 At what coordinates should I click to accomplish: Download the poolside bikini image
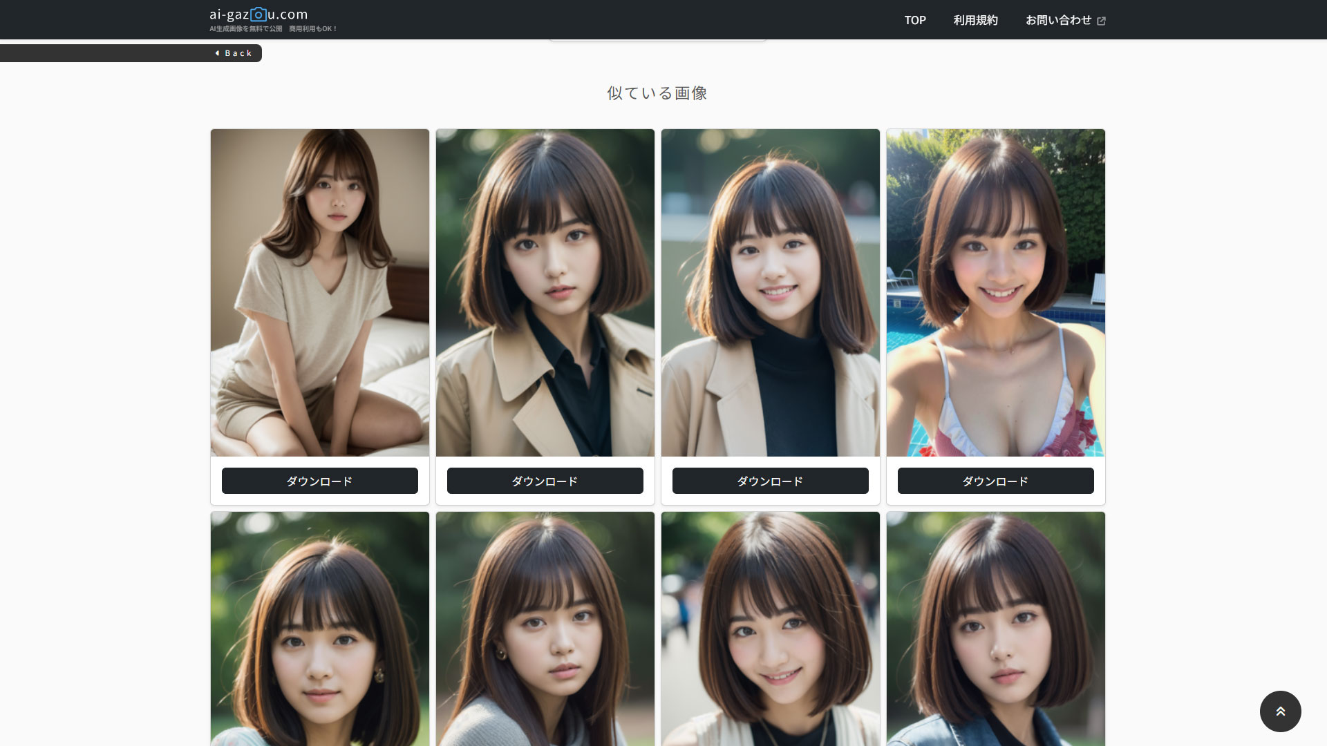pos(996,481)
